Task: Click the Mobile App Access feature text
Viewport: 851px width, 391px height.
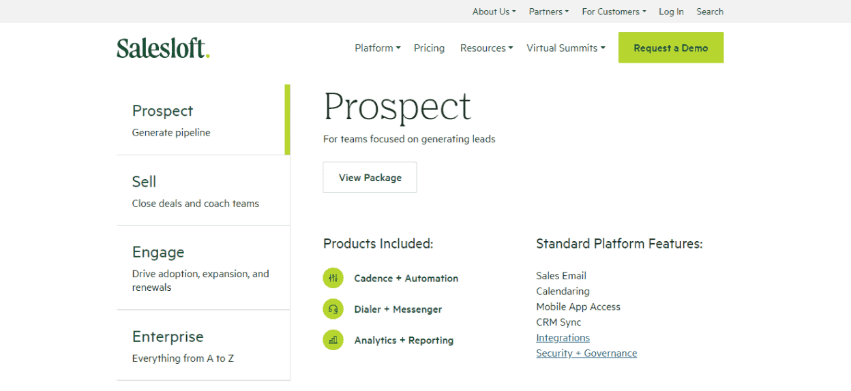Action: (578, 307)
